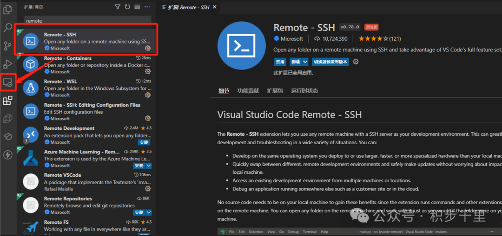Click the 预览版 preview badge
Image resolution: width=502 pixels, height=236 pixels.
coord(371,27)
